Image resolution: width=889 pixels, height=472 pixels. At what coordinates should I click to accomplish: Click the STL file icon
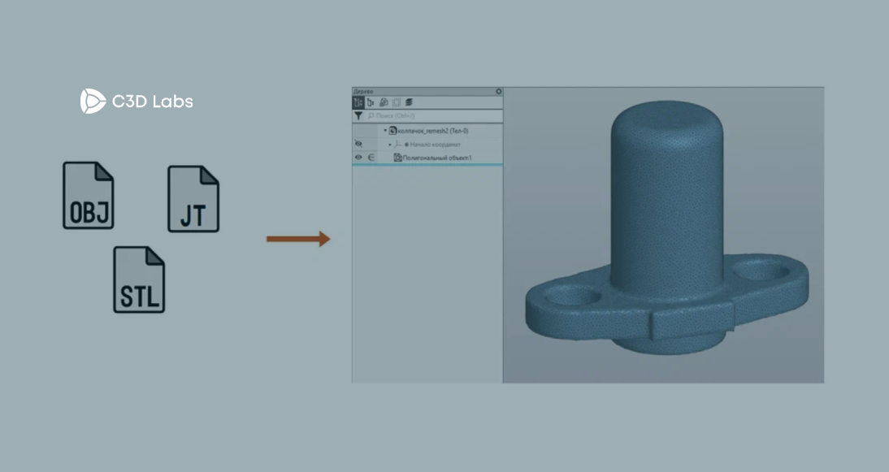click(140, 279)
